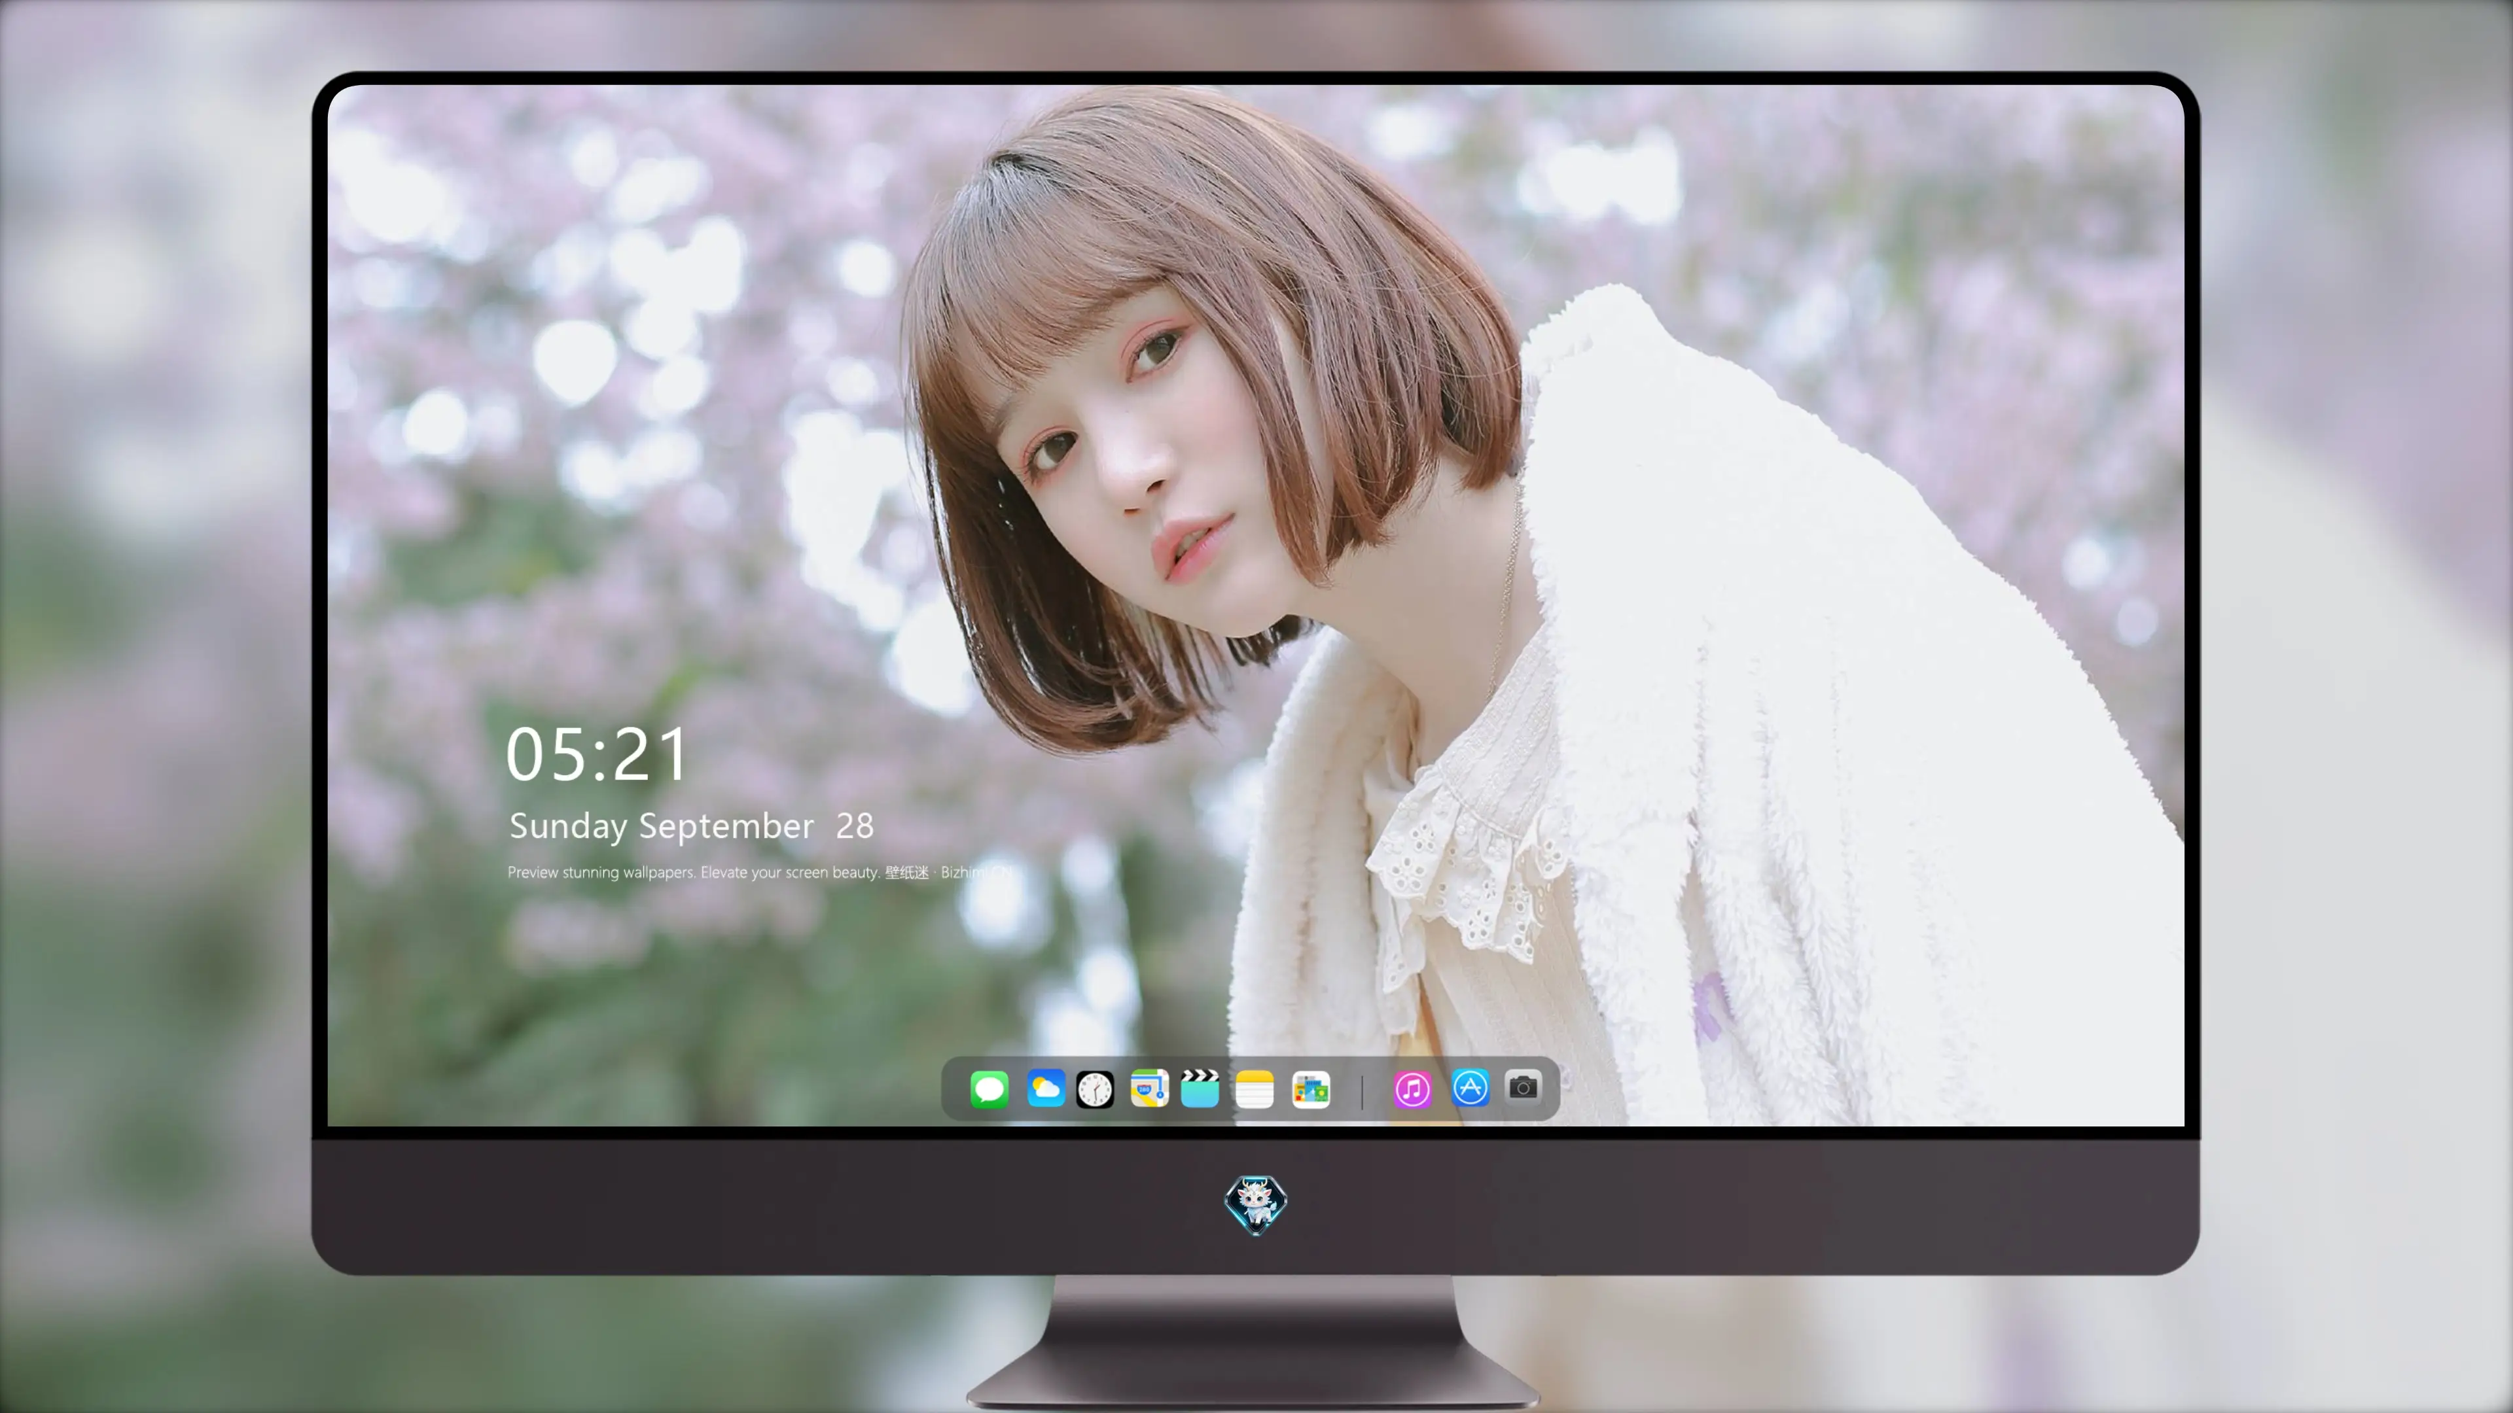
Task: Open the yellow Notes app icon
Action: [1255, 1089]
